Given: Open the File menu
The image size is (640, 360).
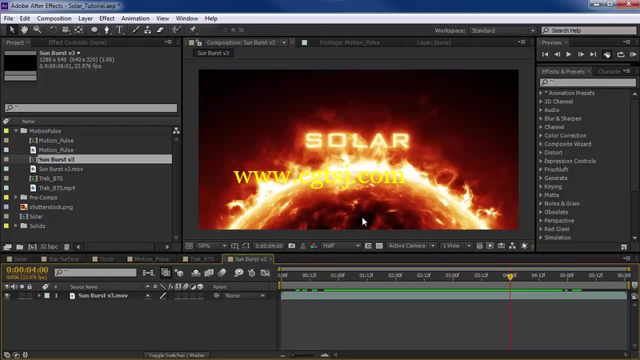Looking at the screenshot, I should coord(8,18).
